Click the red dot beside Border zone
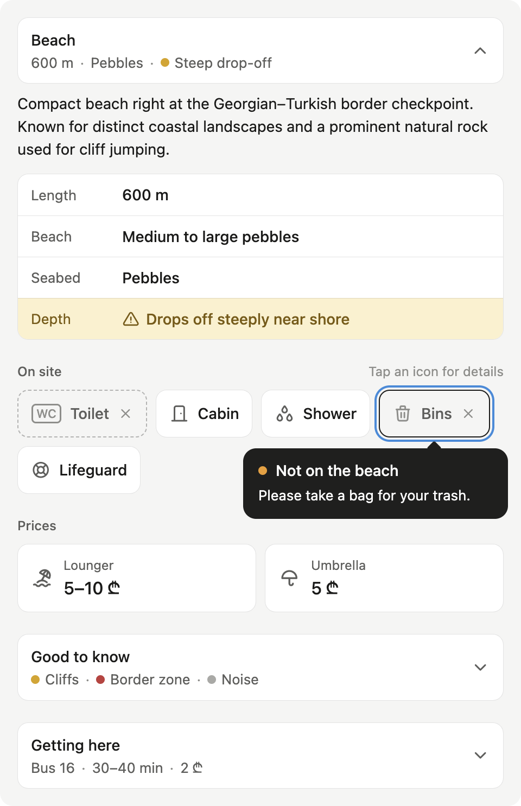521x806 pixels. [100, 680]
